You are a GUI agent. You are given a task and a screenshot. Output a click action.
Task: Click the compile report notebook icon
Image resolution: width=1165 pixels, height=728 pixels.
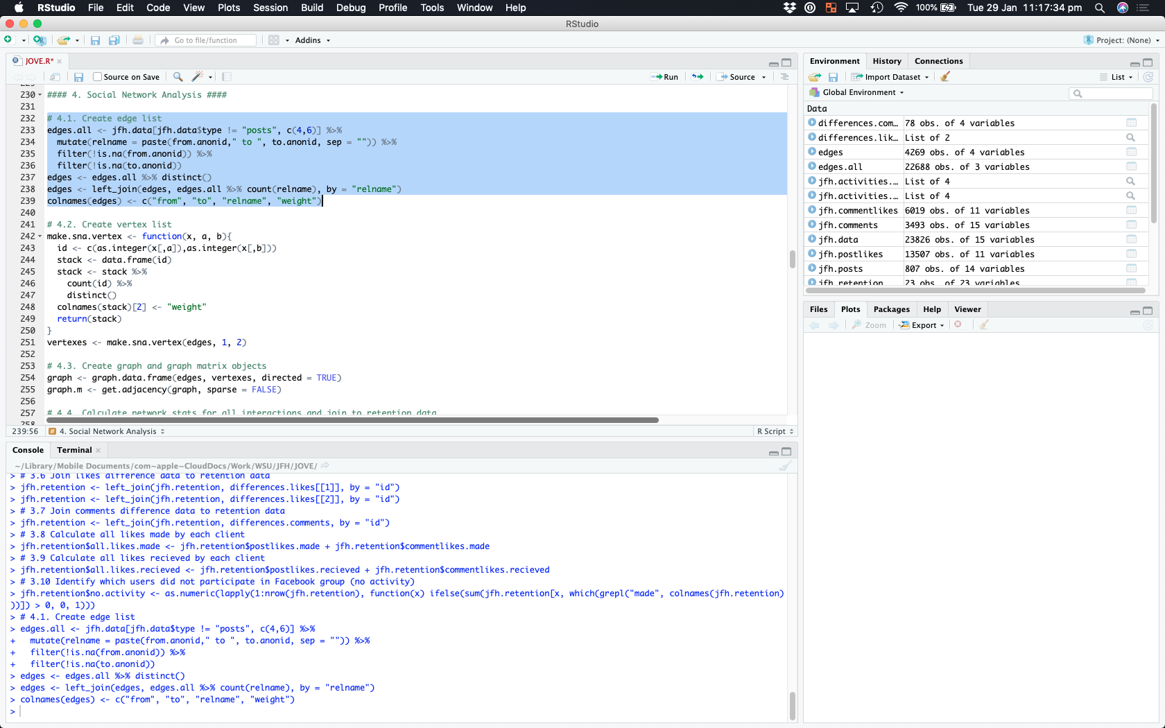[x=227, y=77]
